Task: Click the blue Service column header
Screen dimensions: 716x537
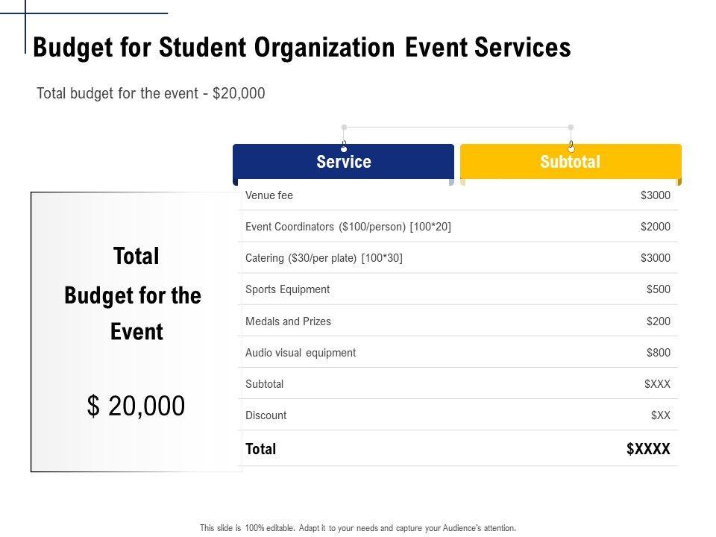Action: coord(343,163)
